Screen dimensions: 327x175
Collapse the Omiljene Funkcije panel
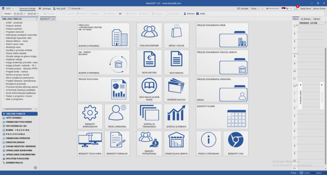pyautogui.click(x=36, y=19)
